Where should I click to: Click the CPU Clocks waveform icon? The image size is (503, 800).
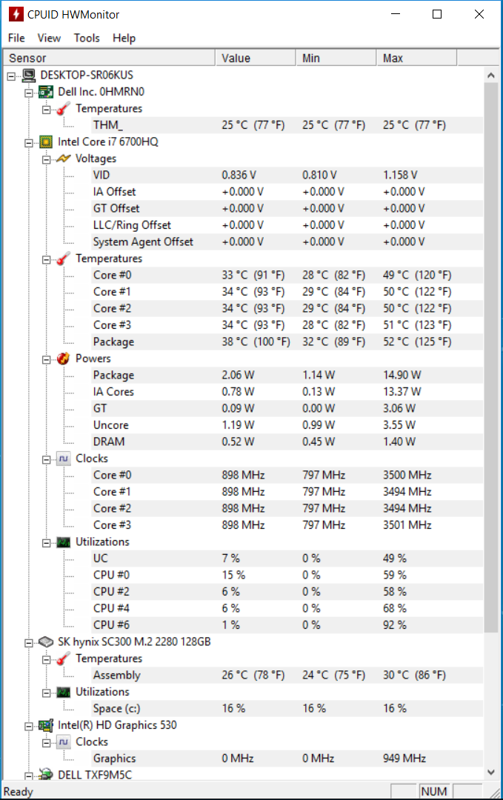coord(63,459)
